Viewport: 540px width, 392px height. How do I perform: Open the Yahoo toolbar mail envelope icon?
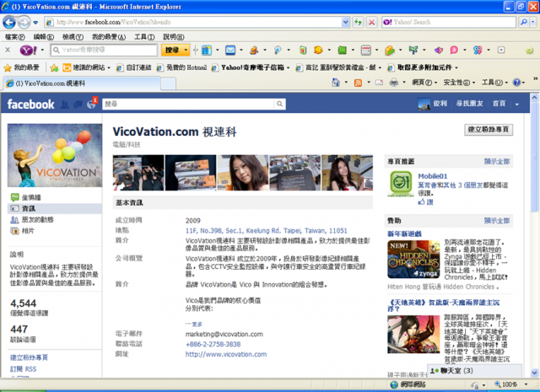230,51
